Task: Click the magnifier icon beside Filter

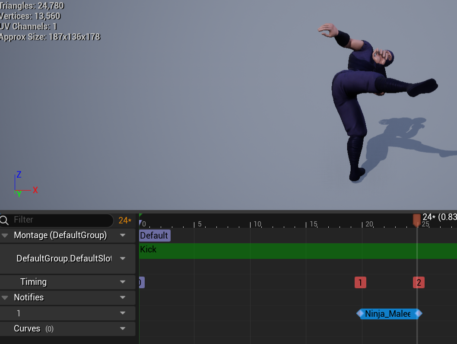Action: (x=5, y=220)
